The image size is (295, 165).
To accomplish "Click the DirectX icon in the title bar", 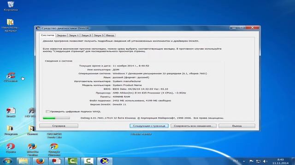I will click(38, 28).
